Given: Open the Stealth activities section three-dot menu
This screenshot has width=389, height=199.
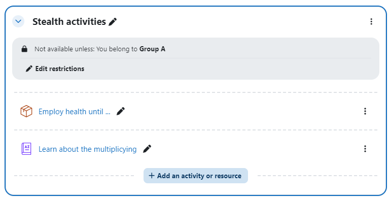Looking at the screenshot, I should click(371, 21).
